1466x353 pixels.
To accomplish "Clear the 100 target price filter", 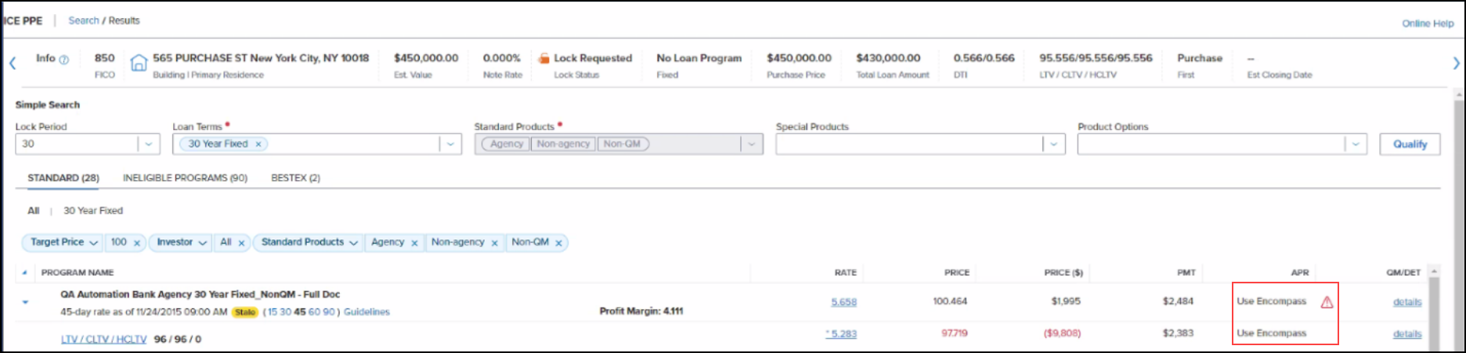I will [137, 243].
